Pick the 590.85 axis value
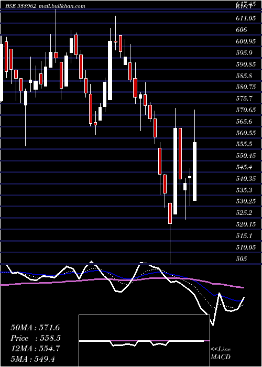This screenshot has width=262, height=367. tap(246, 64)
